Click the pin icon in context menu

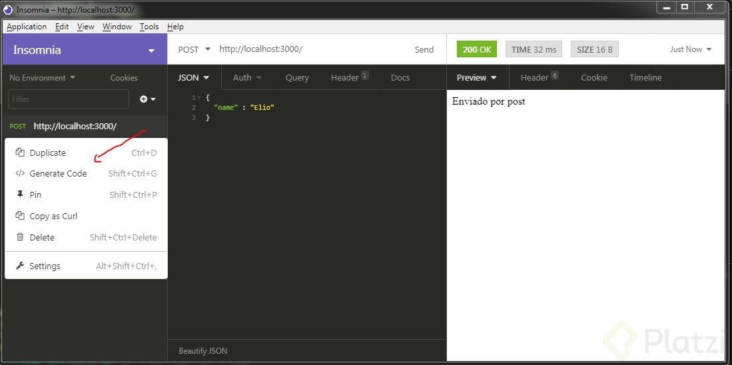pos(19,194)
